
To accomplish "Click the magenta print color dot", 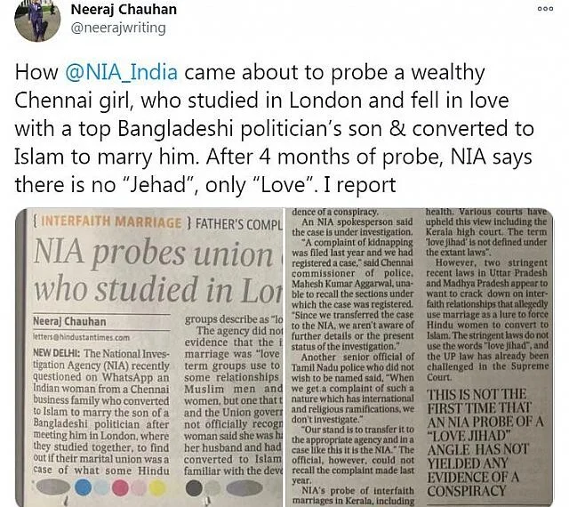I will (120, 487).
